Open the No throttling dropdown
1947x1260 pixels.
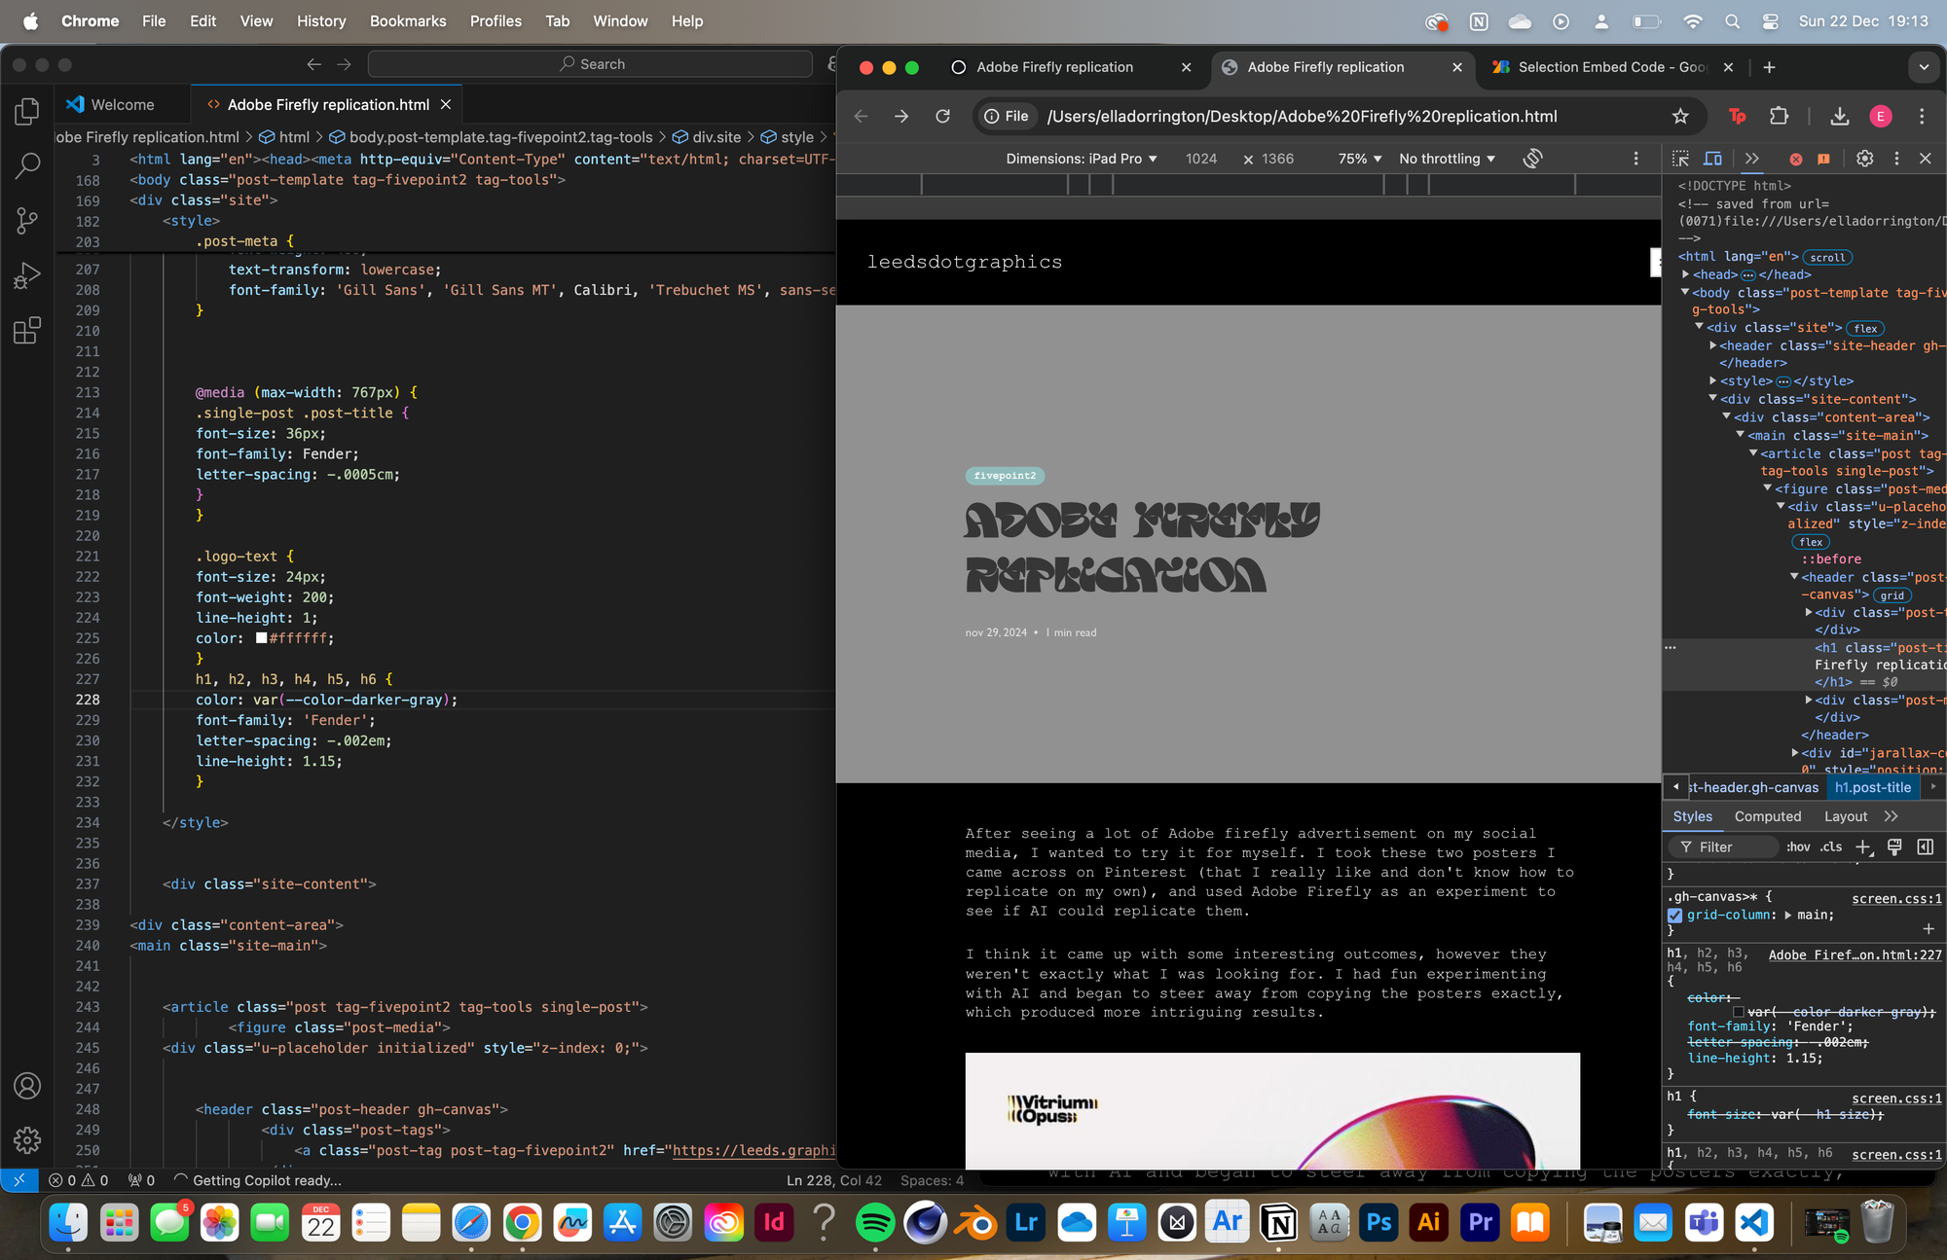[1447, 159]
